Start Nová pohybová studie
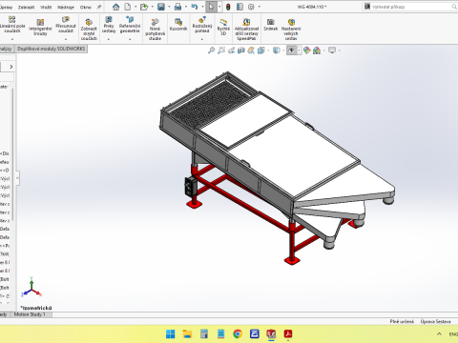Viewport: 458px width, 343px height. (155, 30)
